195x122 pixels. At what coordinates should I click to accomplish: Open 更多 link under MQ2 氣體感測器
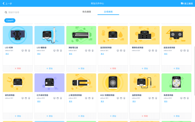[x=102, y=101]
